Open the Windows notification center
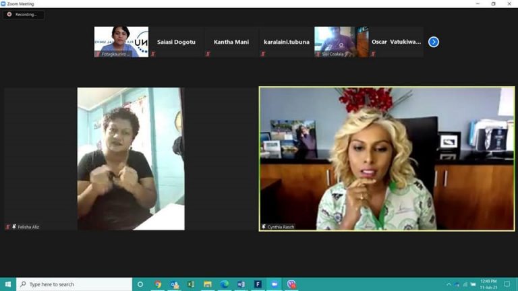Viewport: 518px width, 291px height. point(507,284)
